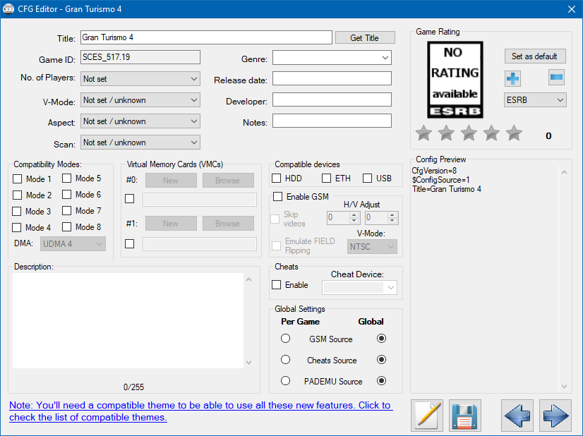
Task: Check the USB compatible device box
Action: pyautogui.click(x=367, y=178)
